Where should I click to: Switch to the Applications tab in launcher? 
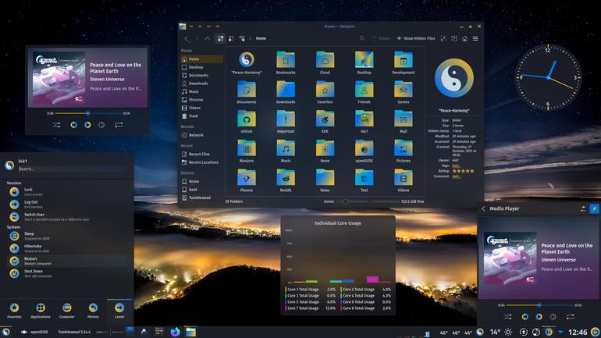pos(41,311)
